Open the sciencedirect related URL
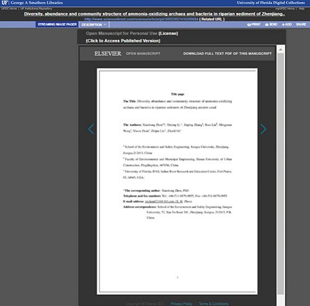The width and height of the screenshot is (310, 306). pos(141,19)
